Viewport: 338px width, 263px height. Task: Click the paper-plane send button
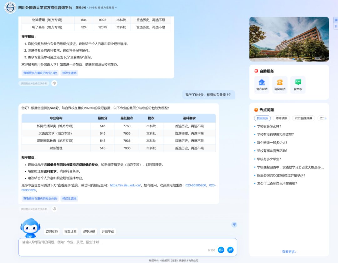[230, 250]
